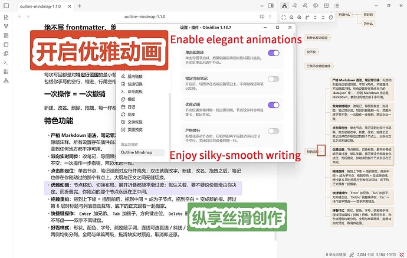The width and height of the screenshot is (407, 258).
Task: Click the 特色功能 heading in note
Action: click(58, 120)
